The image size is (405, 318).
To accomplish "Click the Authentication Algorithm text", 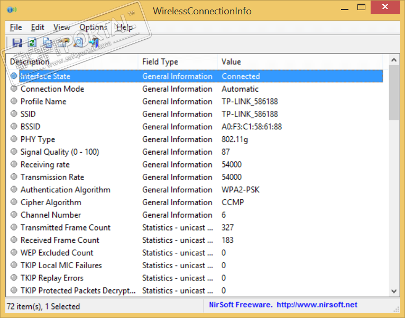I will tap(66, 190).
